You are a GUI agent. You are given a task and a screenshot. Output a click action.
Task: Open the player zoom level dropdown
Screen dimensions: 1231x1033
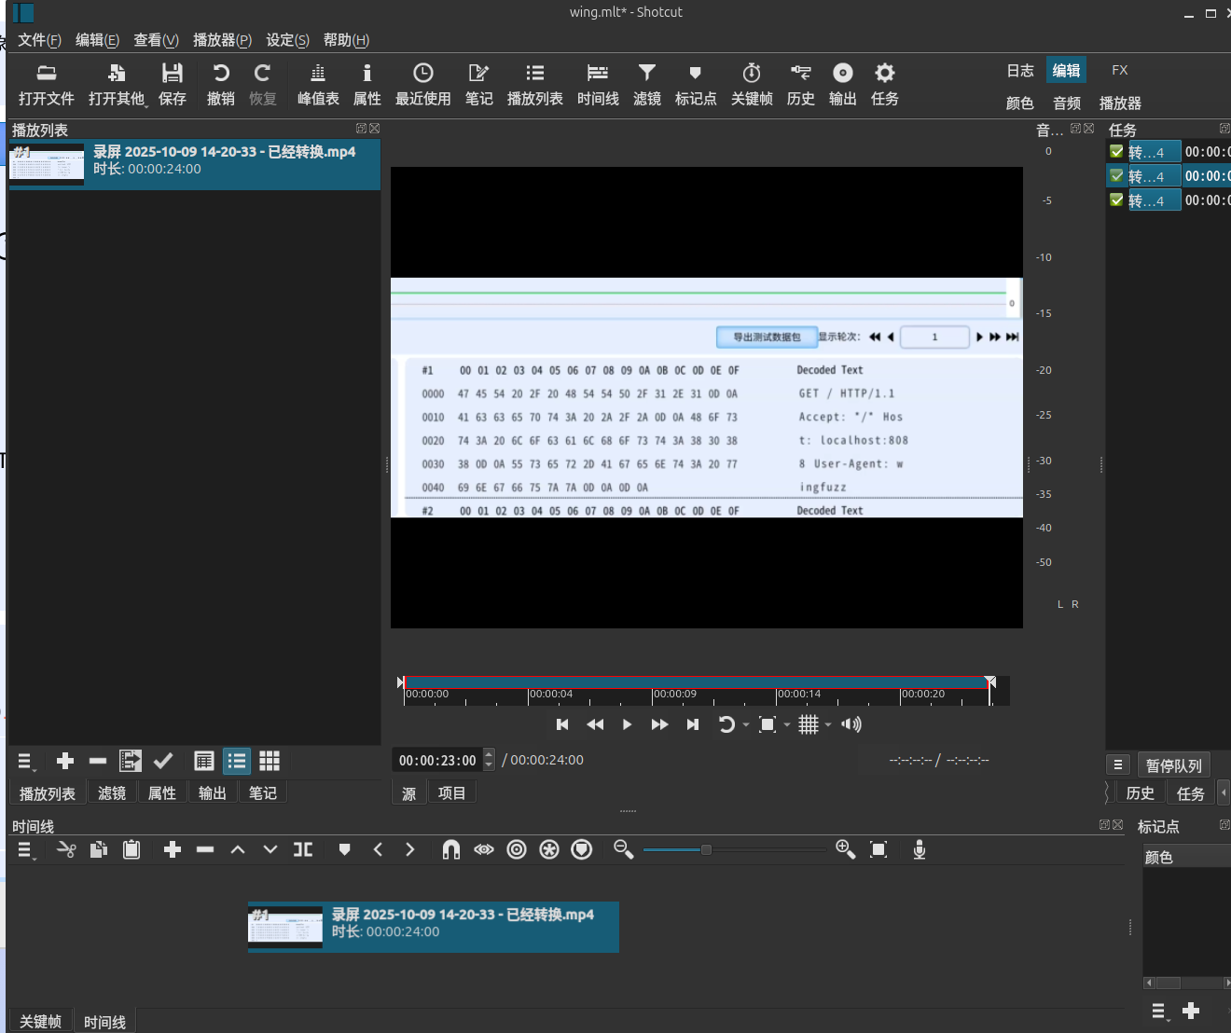[x=787, y=724]
